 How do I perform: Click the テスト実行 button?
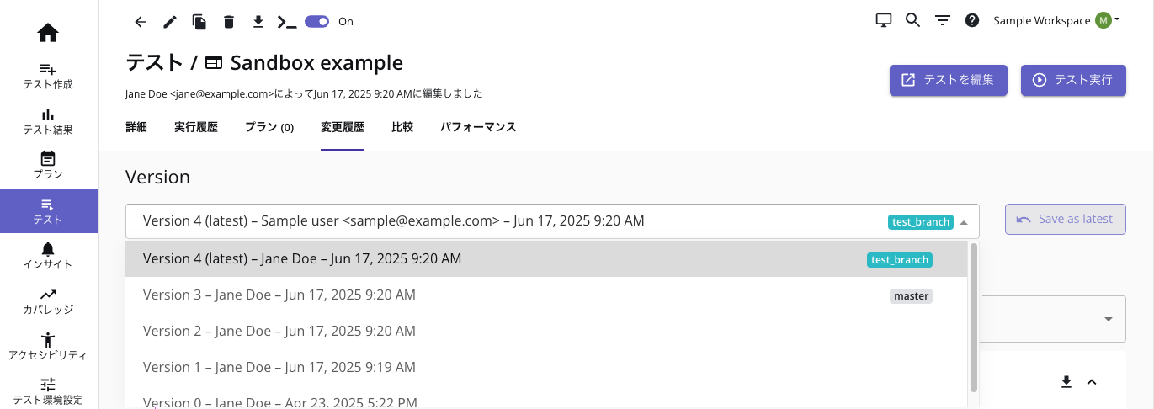tap(1073, 80)
